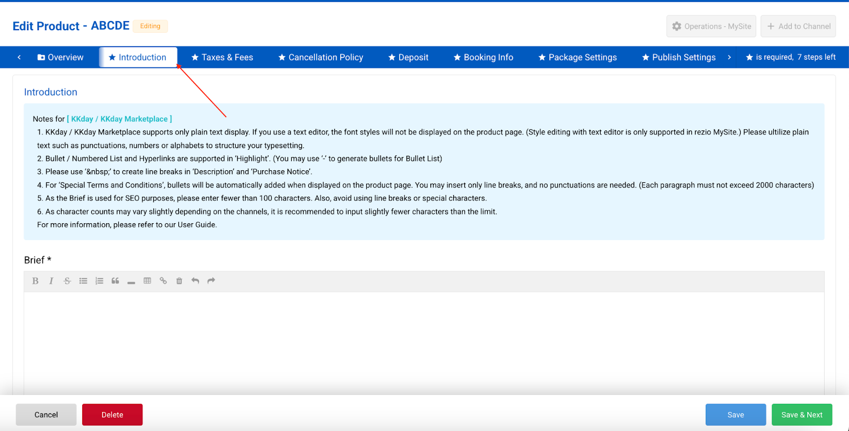Open the Overview tab
This screenshot has height=431, width=849.
[x=60, y=57]
